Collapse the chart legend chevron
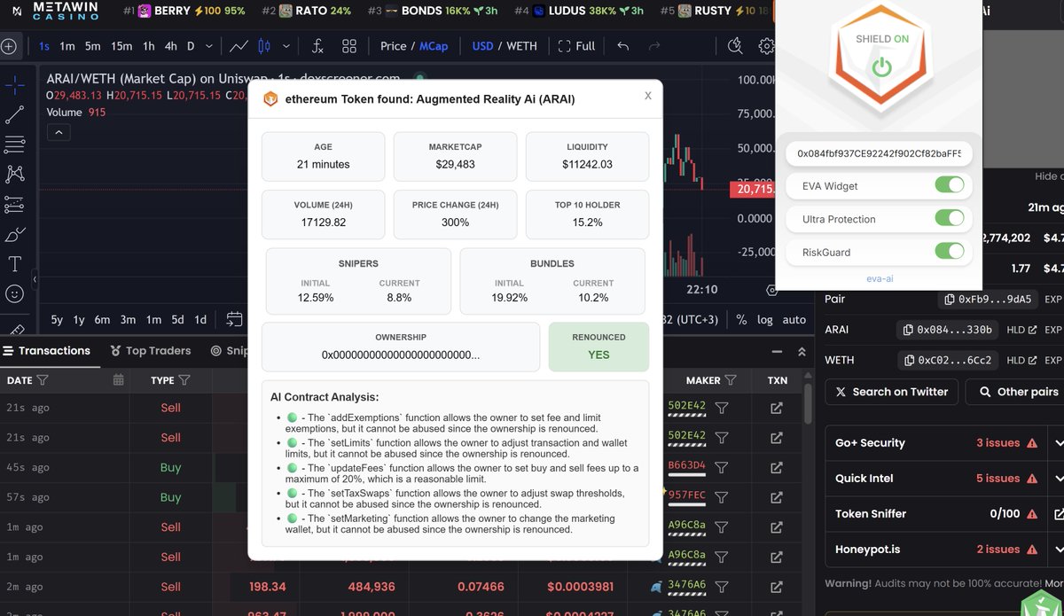 59,133
